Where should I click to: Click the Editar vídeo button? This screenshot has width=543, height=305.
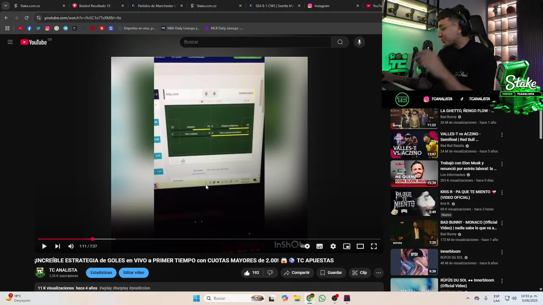click(x=134, y=273)
